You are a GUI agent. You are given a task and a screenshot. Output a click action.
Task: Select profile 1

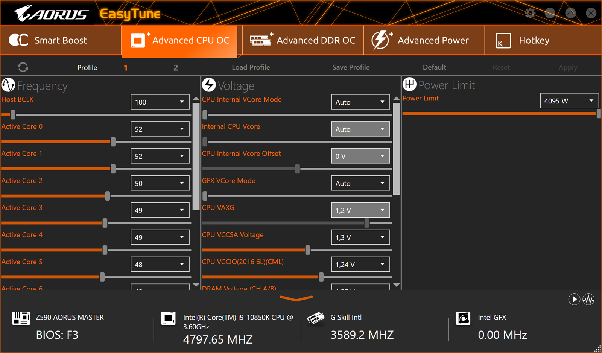pyautogui.click(x=126, y=68)
